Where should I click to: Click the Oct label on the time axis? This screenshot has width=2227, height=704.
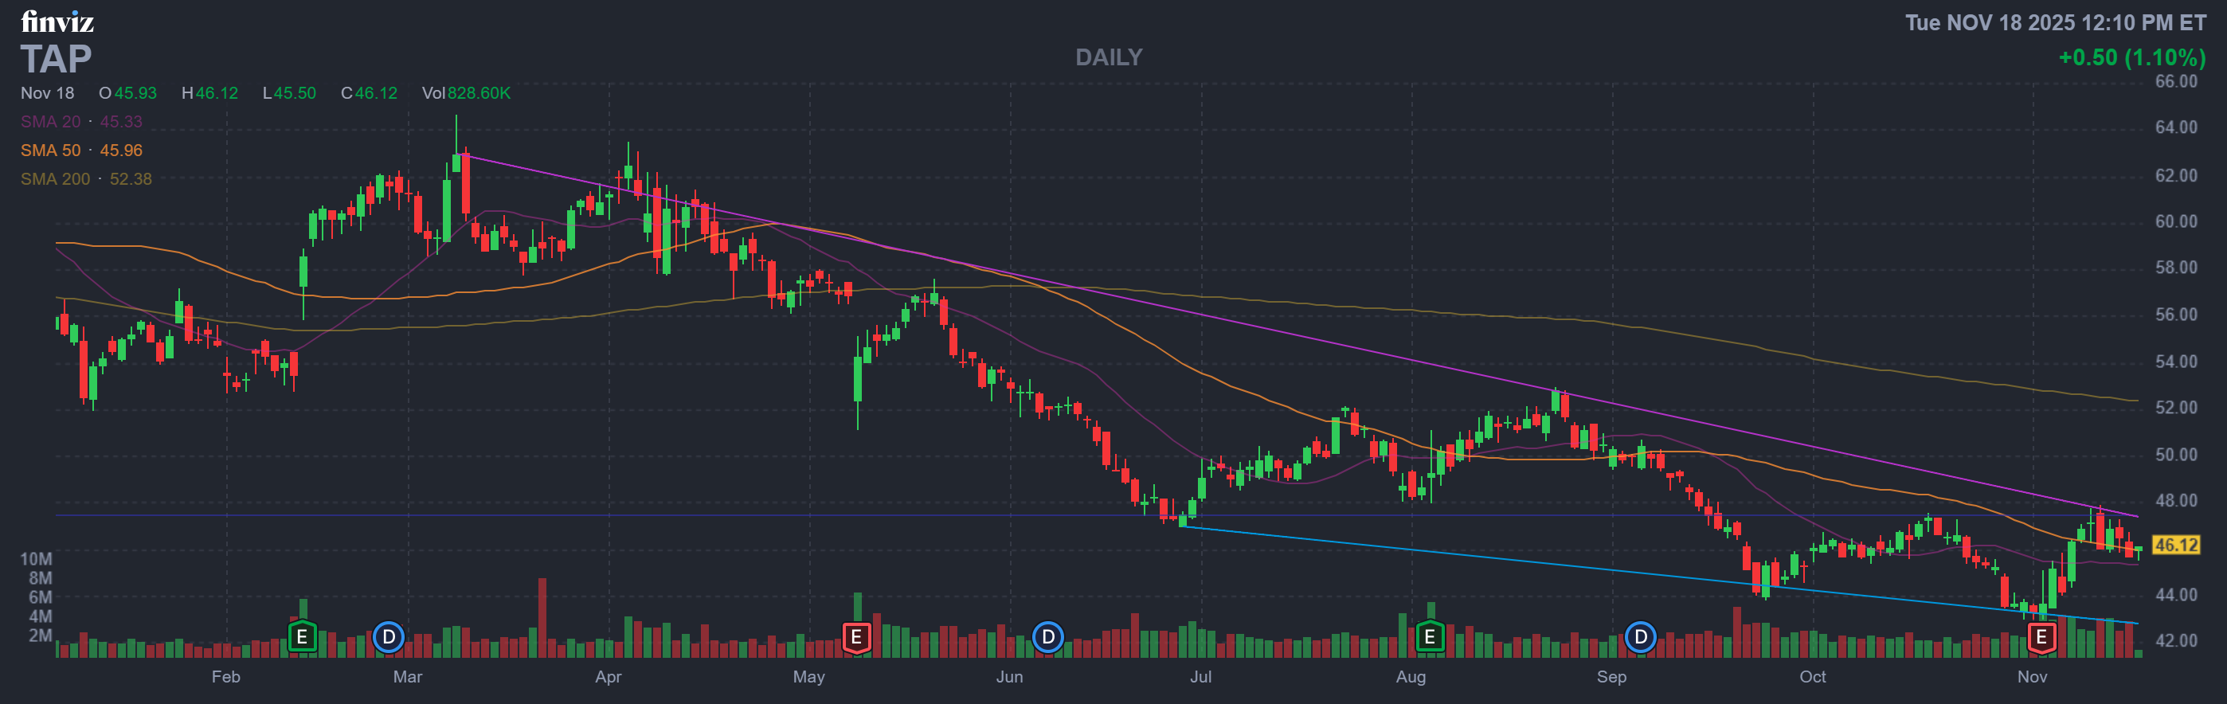[x=1812, y=676]
